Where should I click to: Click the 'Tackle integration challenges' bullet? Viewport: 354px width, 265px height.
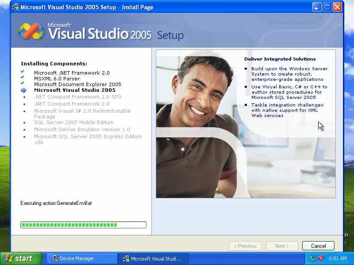click(x=287, y=110)
